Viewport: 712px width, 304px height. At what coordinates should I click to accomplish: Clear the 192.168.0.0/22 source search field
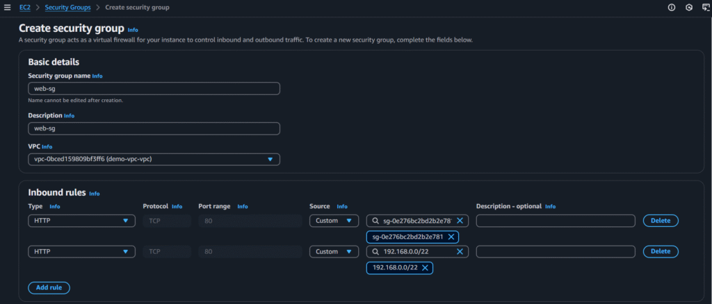coord(460,251)
